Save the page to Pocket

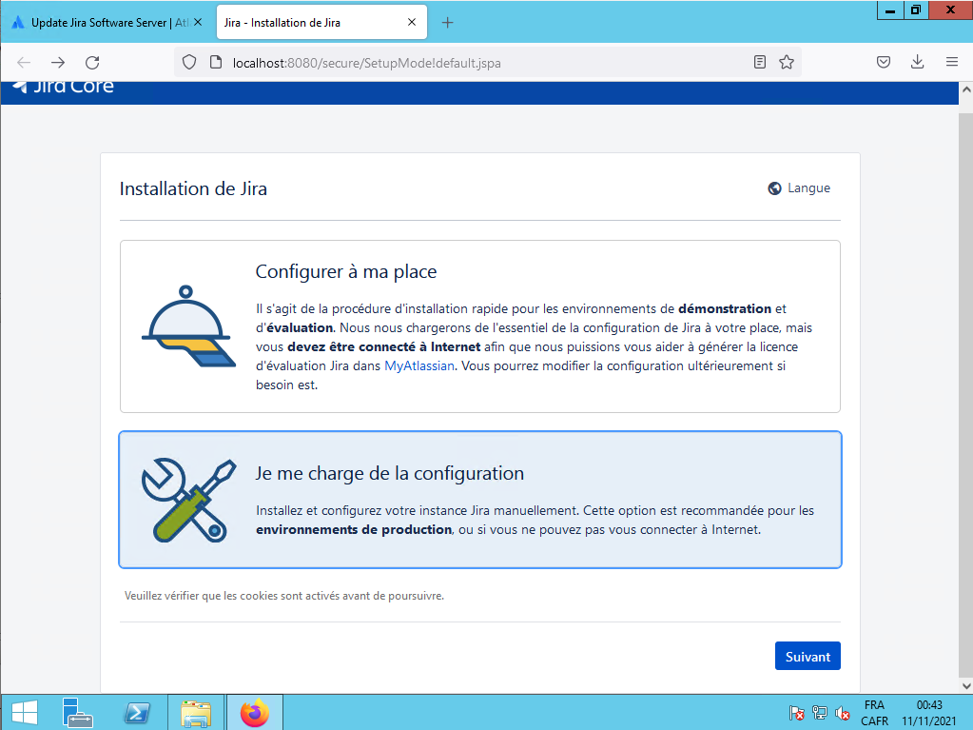[884, 62]
